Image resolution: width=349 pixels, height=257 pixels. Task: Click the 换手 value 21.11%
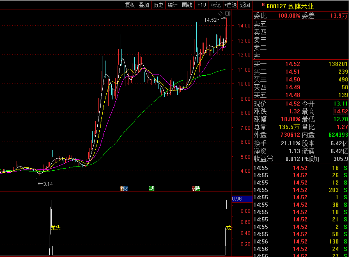[290, 143]
